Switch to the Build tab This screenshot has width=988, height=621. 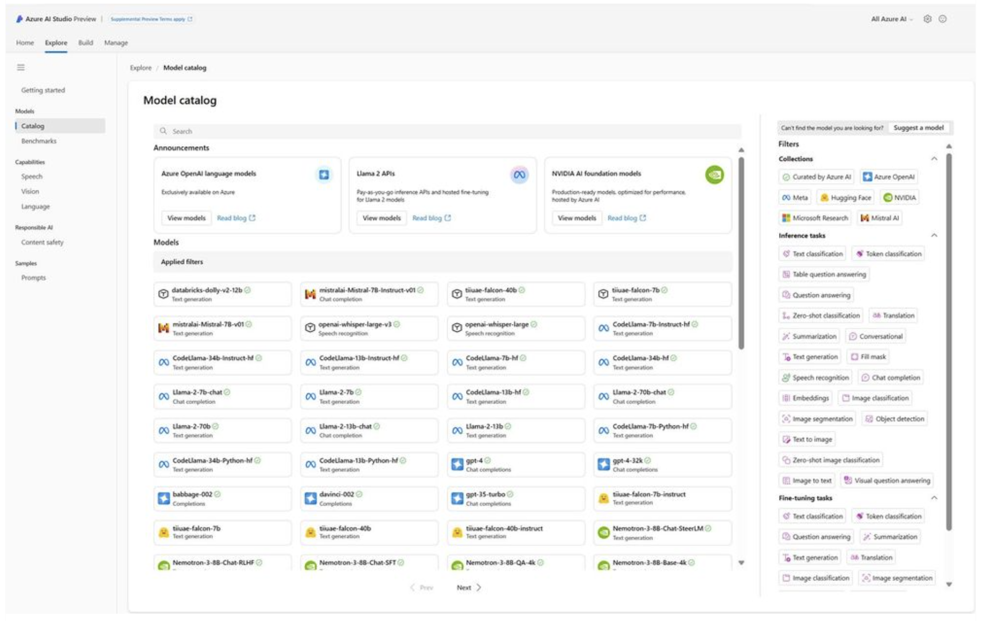pyautogui.click(x=86, y=43)
